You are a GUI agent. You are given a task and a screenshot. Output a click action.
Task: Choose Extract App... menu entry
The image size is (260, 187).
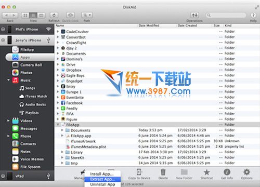[x=102, y=179]
